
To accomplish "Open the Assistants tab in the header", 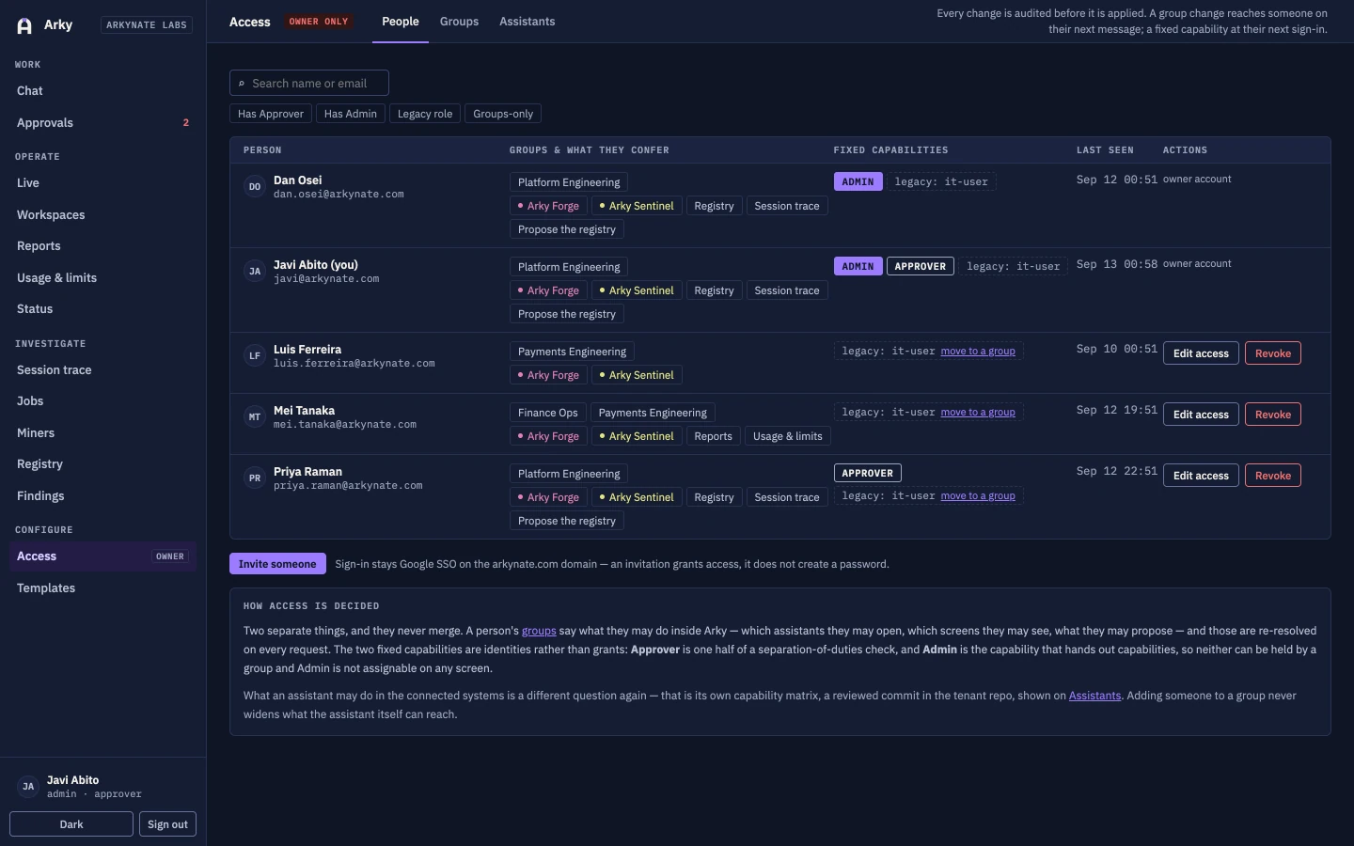I will tap(527, 22).
